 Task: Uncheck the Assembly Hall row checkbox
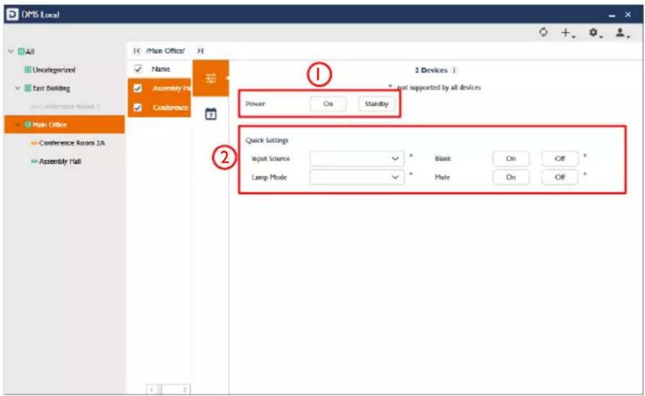[138, 88]
